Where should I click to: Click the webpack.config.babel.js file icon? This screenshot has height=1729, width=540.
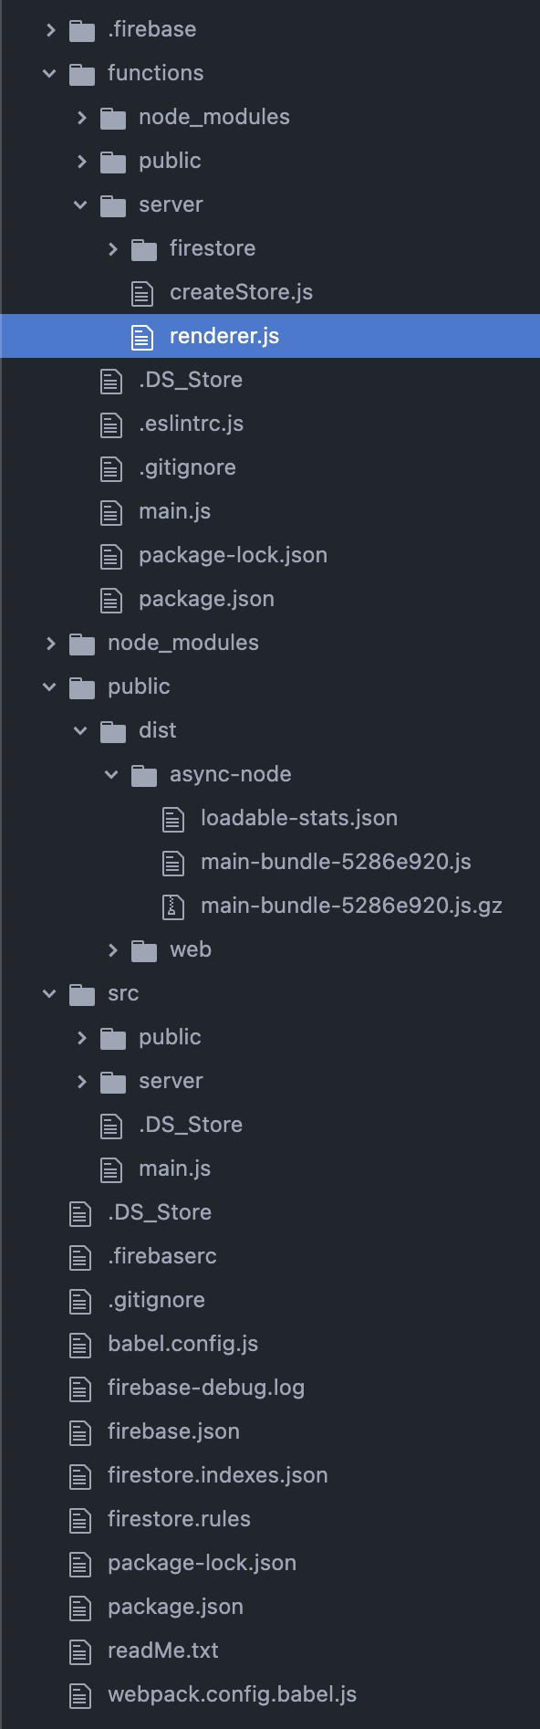click(x=79, y=1694)
